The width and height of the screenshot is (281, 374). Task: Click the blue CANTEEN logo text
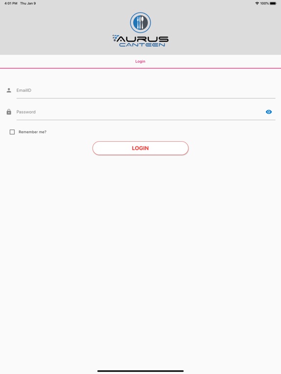pyautogui.click(x=142, y=45)
